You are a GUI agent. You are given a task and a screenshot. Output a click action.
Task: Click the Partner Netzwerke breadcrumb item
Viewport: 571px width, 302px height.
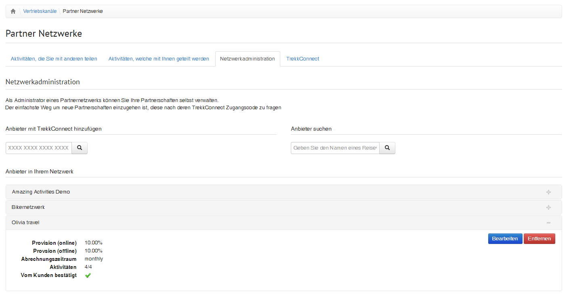pyautogui.click(x=83, y=11)
